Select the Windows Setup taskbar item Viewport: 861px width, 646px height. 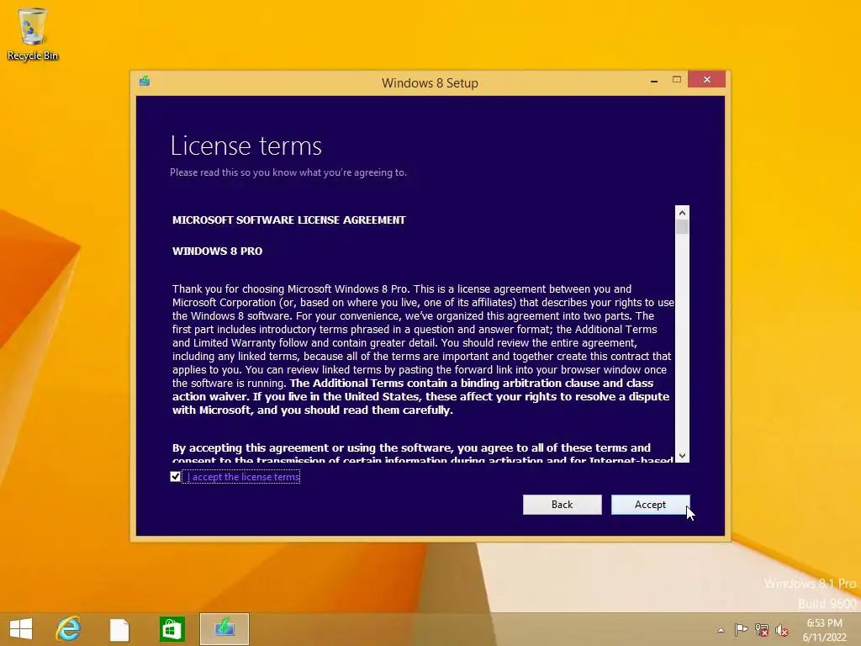(224, 629)
